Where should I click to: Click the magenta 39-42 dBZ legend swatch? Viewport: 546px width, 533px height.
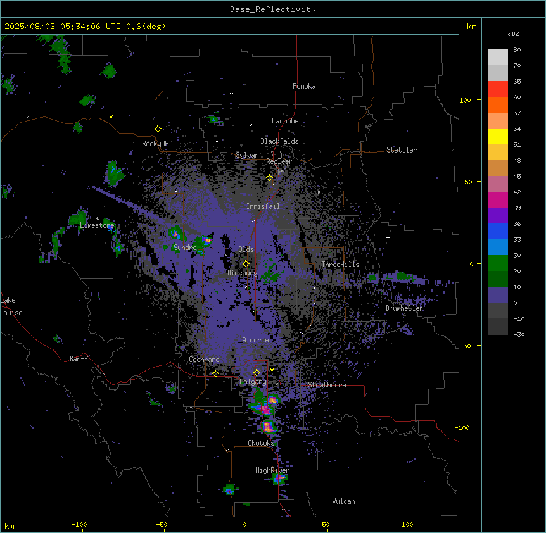pos(498,199)
